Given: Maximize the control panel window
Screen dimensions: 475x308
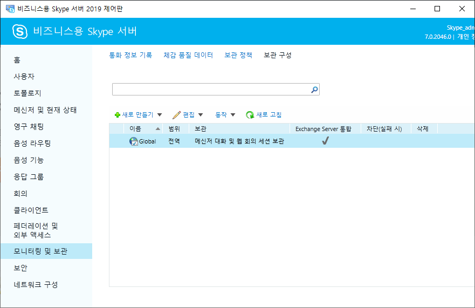Looking at the screenshot, I should [x=437, y=9].
